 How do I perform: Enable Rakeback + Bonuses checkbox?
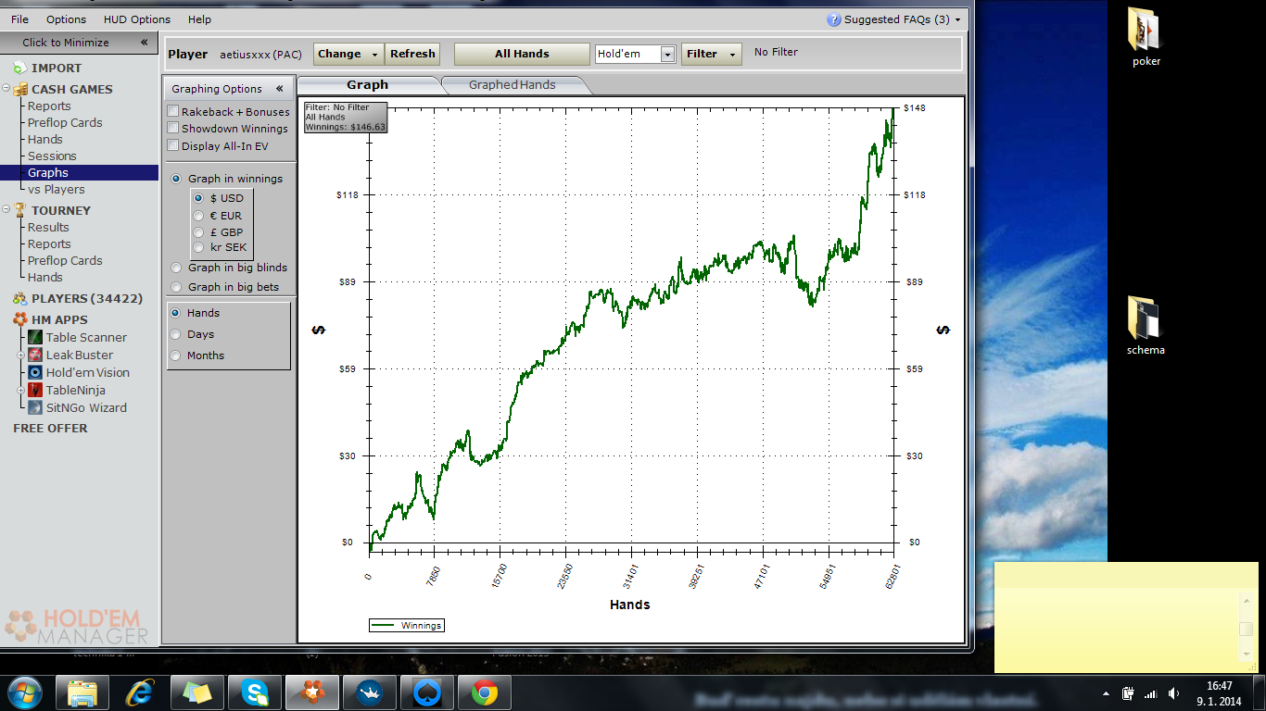pyautogui.click(x=172, y=111)
